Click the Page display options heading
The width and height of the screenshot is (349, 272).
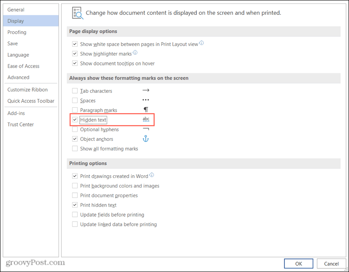click(93, 31)
